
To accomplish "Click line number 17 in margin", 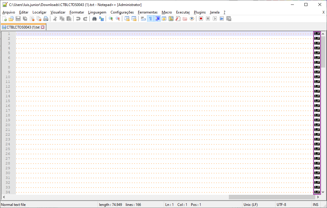I will (x=8, y=110).
